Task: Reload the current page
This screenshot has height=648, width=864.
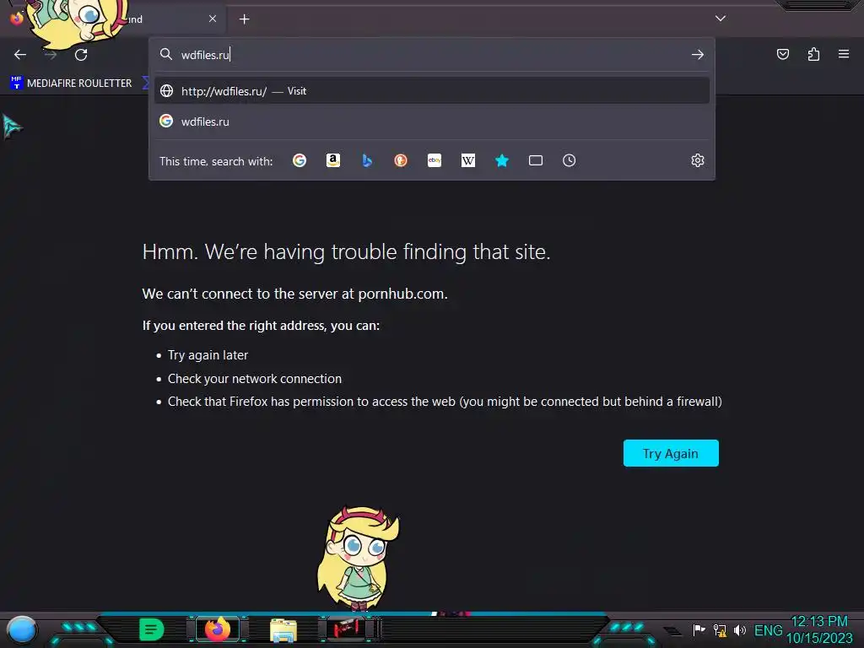Action: (x=81, y=55)
